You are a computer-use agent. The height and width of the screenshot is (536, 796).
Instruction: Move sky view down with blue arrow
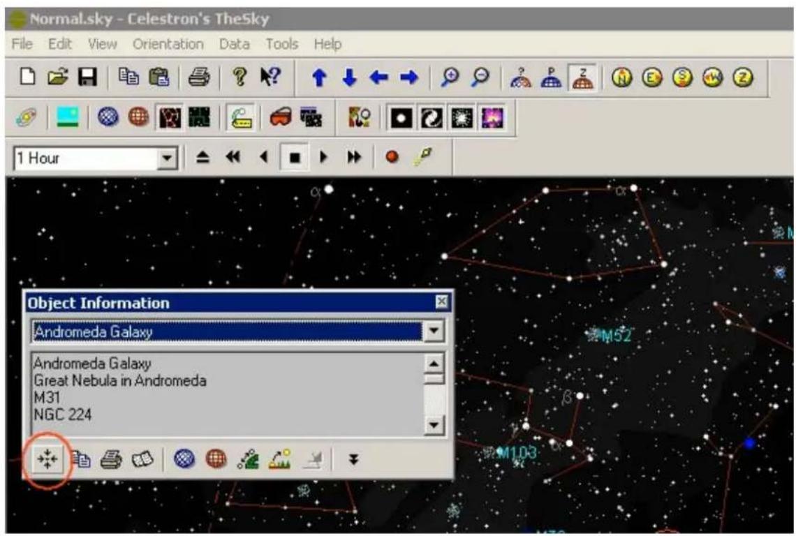(349, 77)
